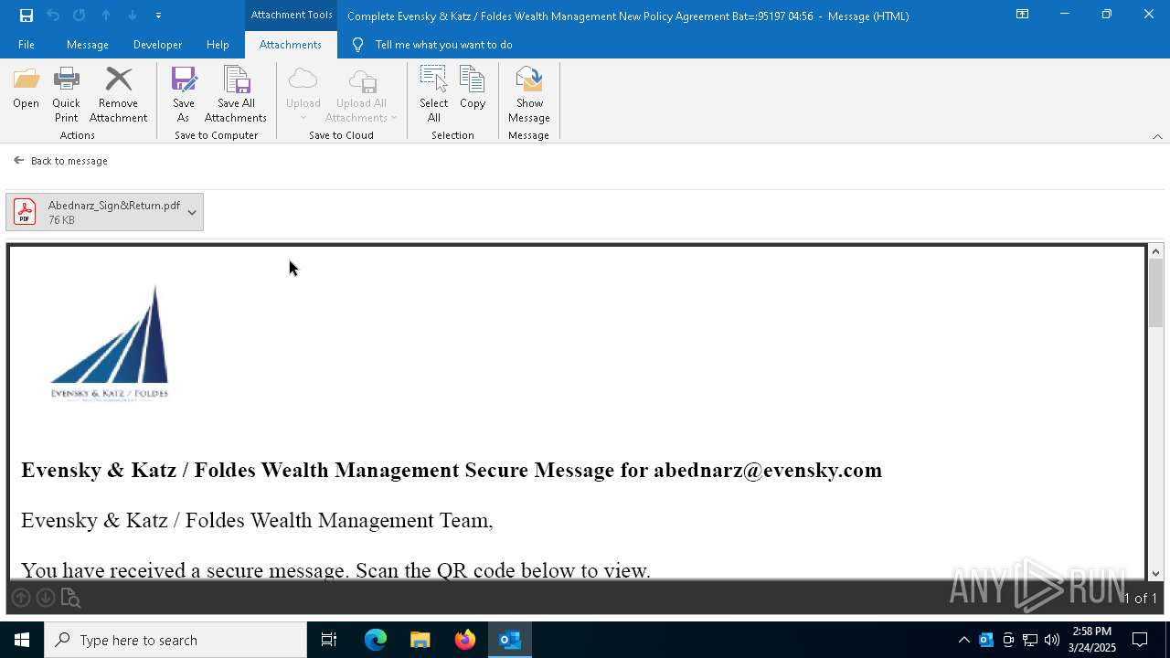
Task: Click Back to message link
Action: [x=61, y=161]
